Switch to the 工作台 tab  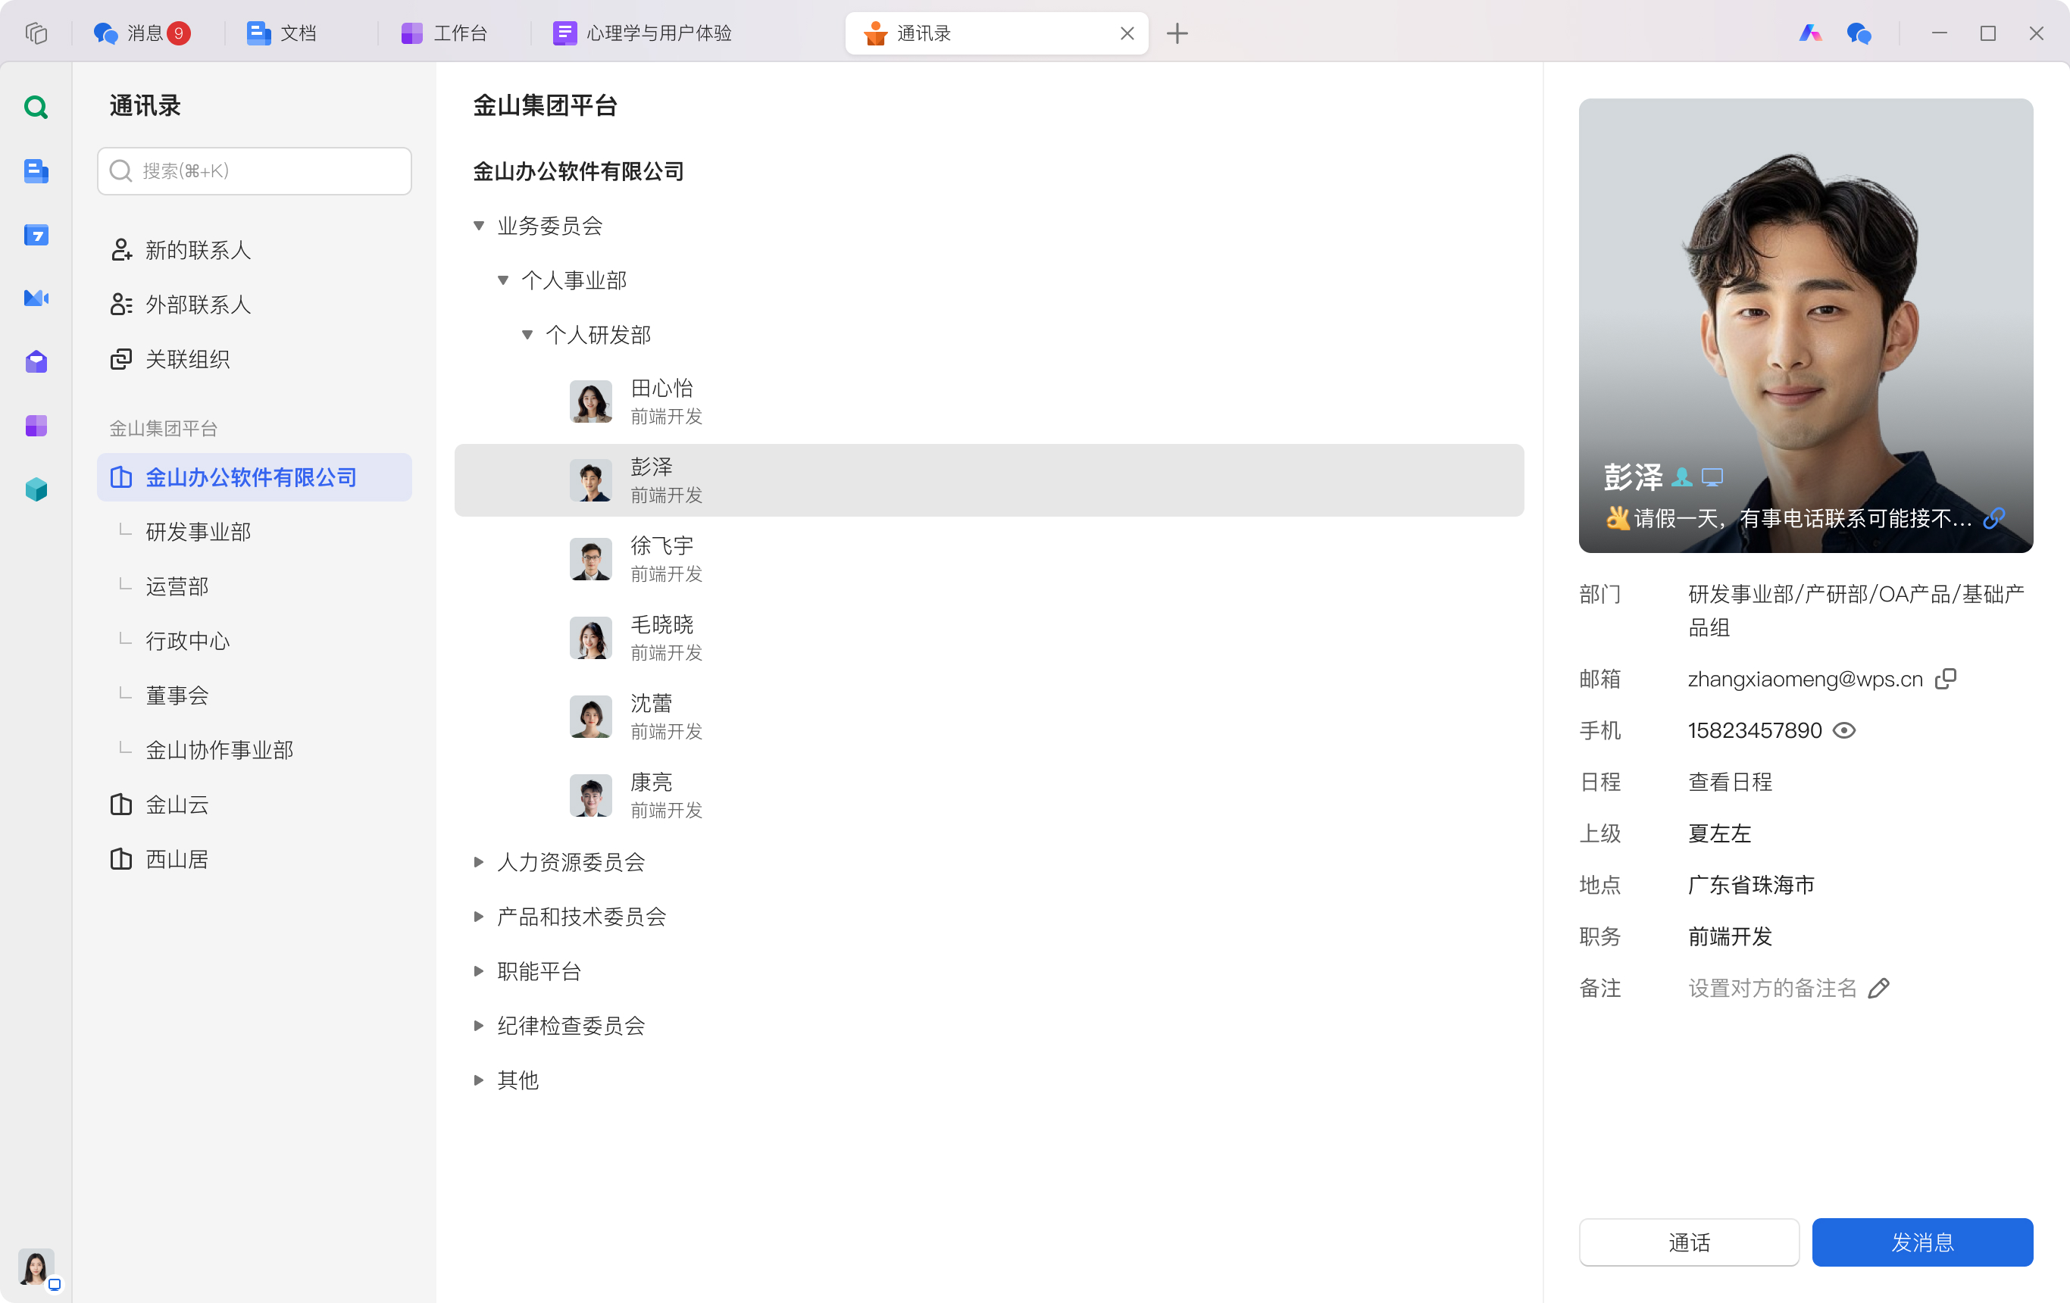445,33
